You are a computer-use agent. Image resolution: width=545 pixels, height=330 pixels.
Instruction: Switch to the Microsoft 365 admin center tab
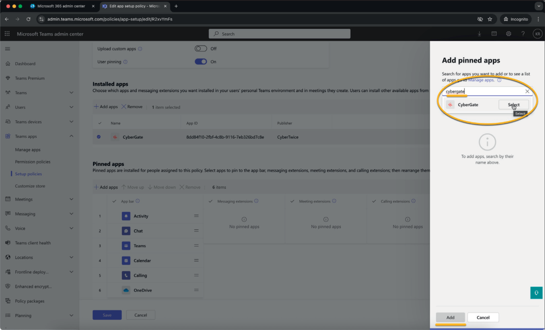tap(61, 7)
